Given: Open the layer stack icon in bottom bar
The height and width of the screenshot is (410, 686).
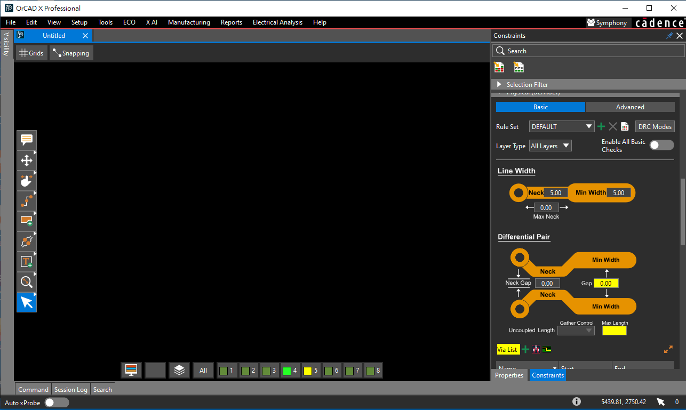Looking at the screenshot, I should (x=179, y=370).
